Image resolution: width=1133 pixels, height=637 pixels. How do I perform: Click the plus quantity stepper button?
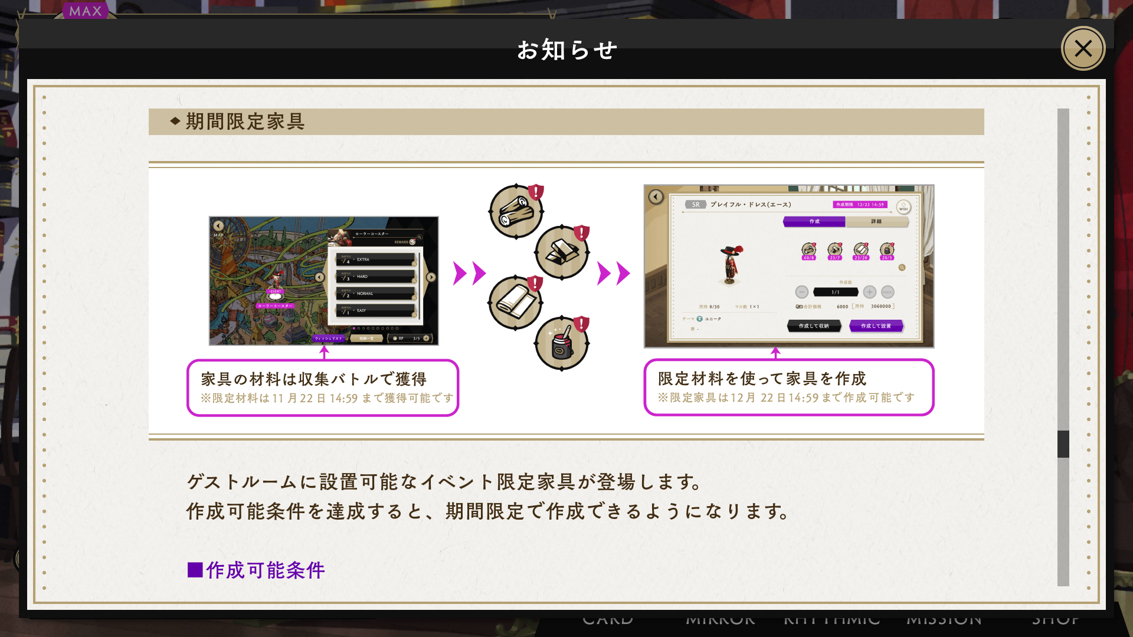tap(870, 292)
